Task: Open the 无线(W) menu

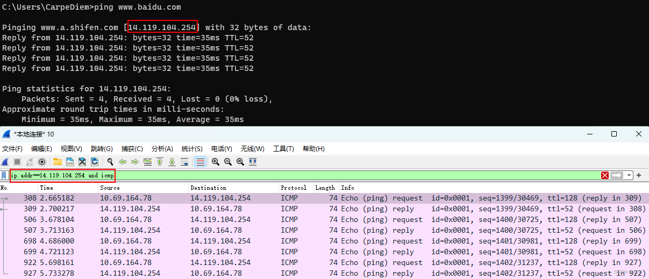Action: pos(252,149)
